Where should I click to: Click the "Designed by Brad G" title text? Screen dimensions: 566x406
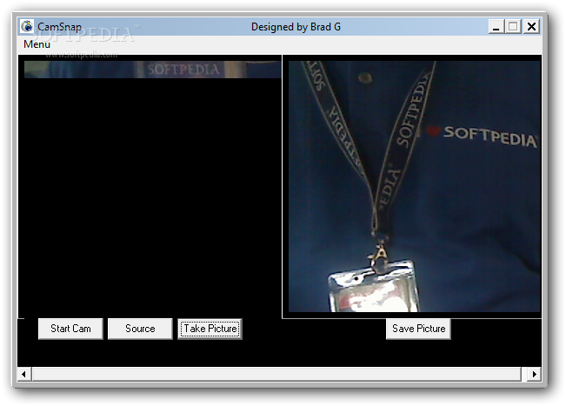click(296, 27)
